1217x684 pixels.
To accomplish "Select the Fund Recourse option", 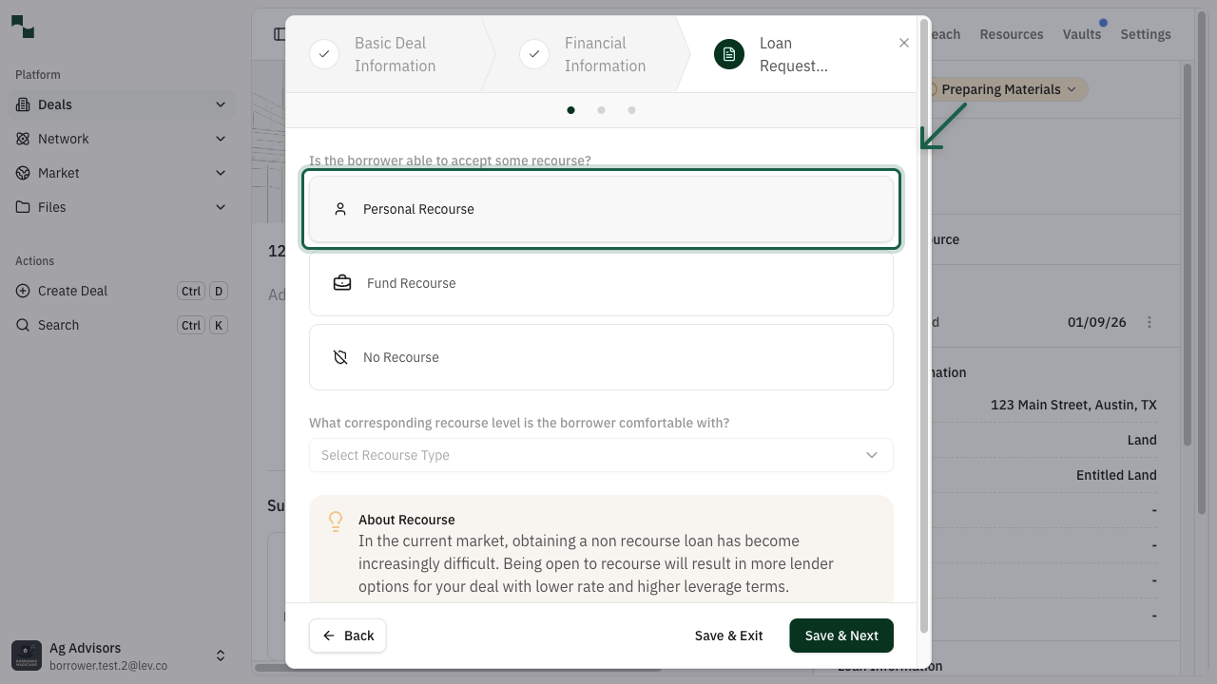I will tap(601, 282).
